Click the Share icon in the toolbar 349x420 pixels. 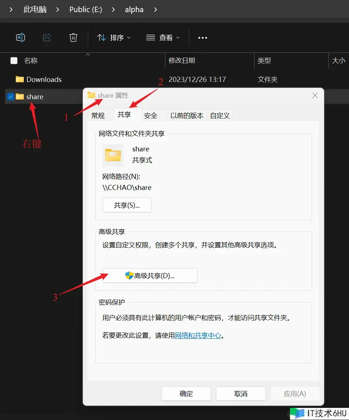(47, 37)
